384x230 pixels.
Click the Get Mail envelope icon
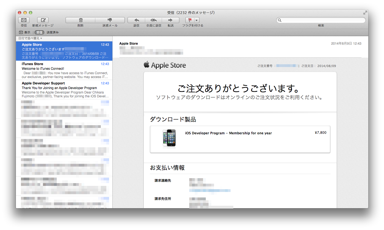point(24,20)
